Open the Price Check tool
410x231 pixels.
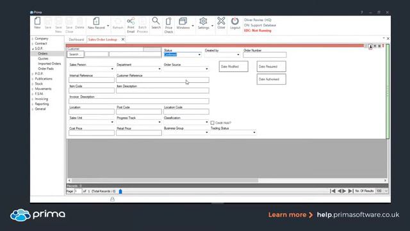point(168,25)
